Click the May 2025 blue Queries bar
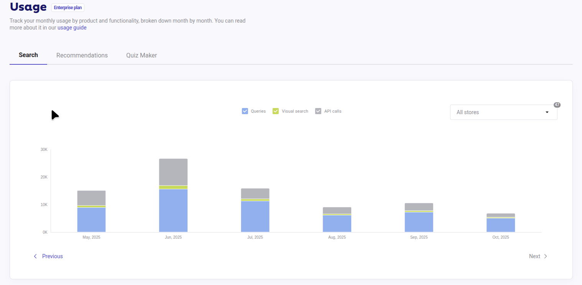 tap(91, 219)
